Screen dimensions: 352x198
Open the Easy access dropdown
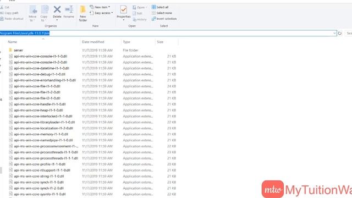click(x=101, y=13)
